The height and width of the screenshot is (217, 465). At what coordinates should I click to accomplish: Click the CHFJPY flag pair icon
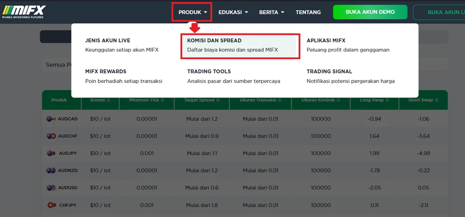tap(52, 205)
